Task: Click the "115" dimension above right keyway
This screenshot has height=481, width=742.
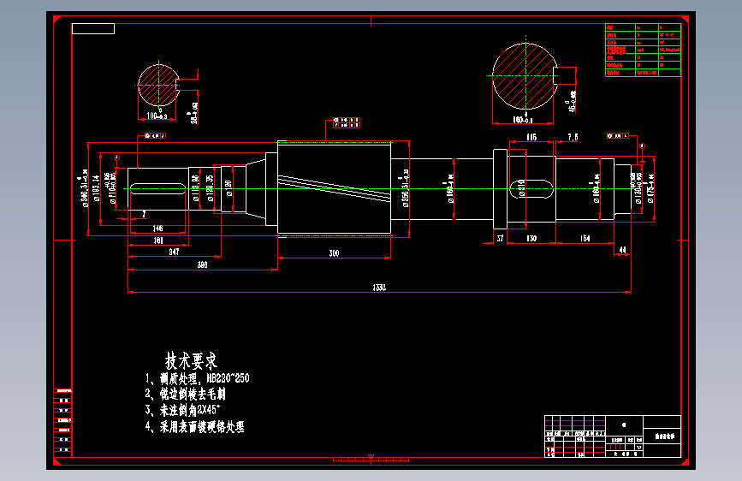Action: 531,137
